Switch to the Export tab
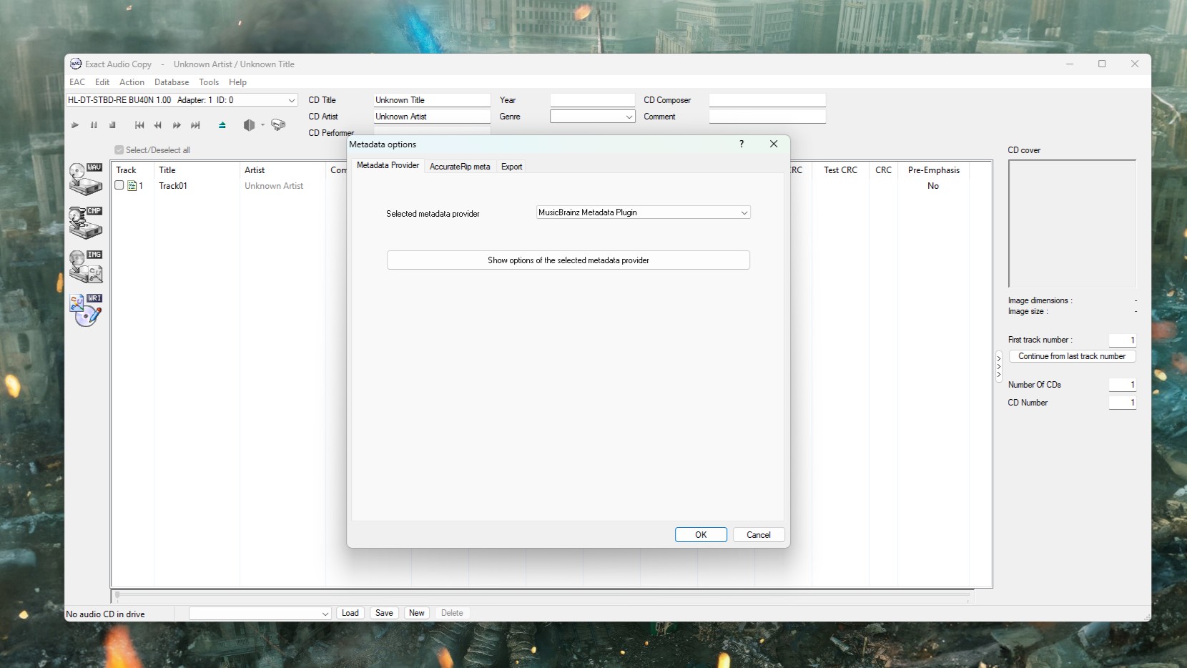Image resolution: width=1187 pixels, height=668 pixels. [511, 167]
